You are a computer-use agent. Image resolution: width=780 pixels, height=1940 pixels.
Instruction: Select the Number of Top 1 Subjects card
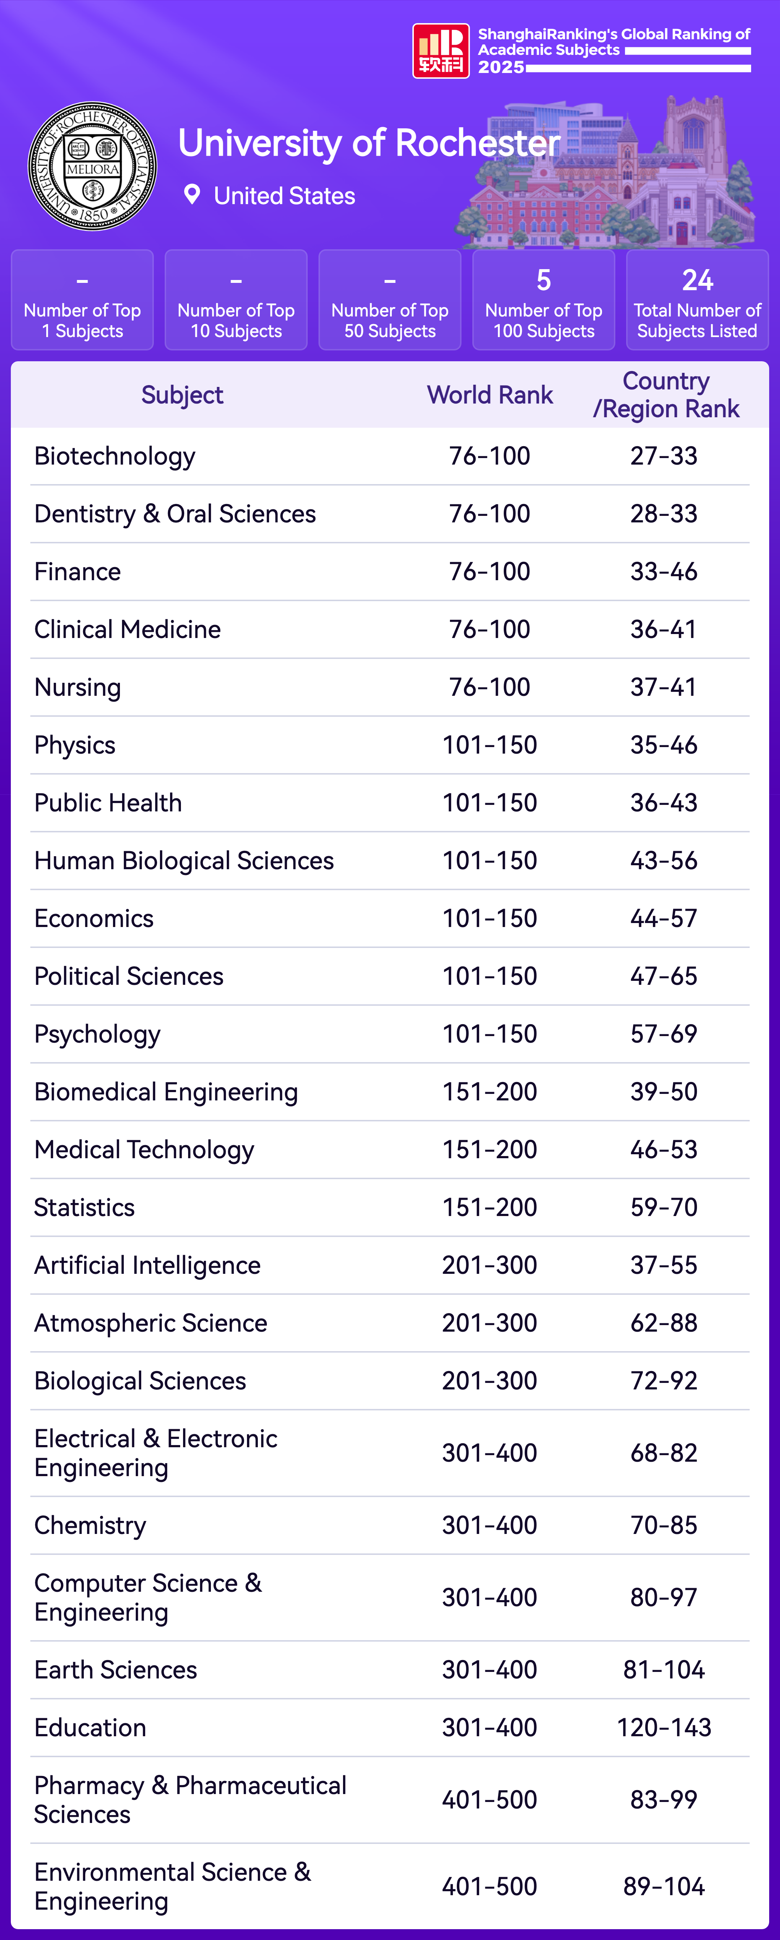[x=82, y=301]
